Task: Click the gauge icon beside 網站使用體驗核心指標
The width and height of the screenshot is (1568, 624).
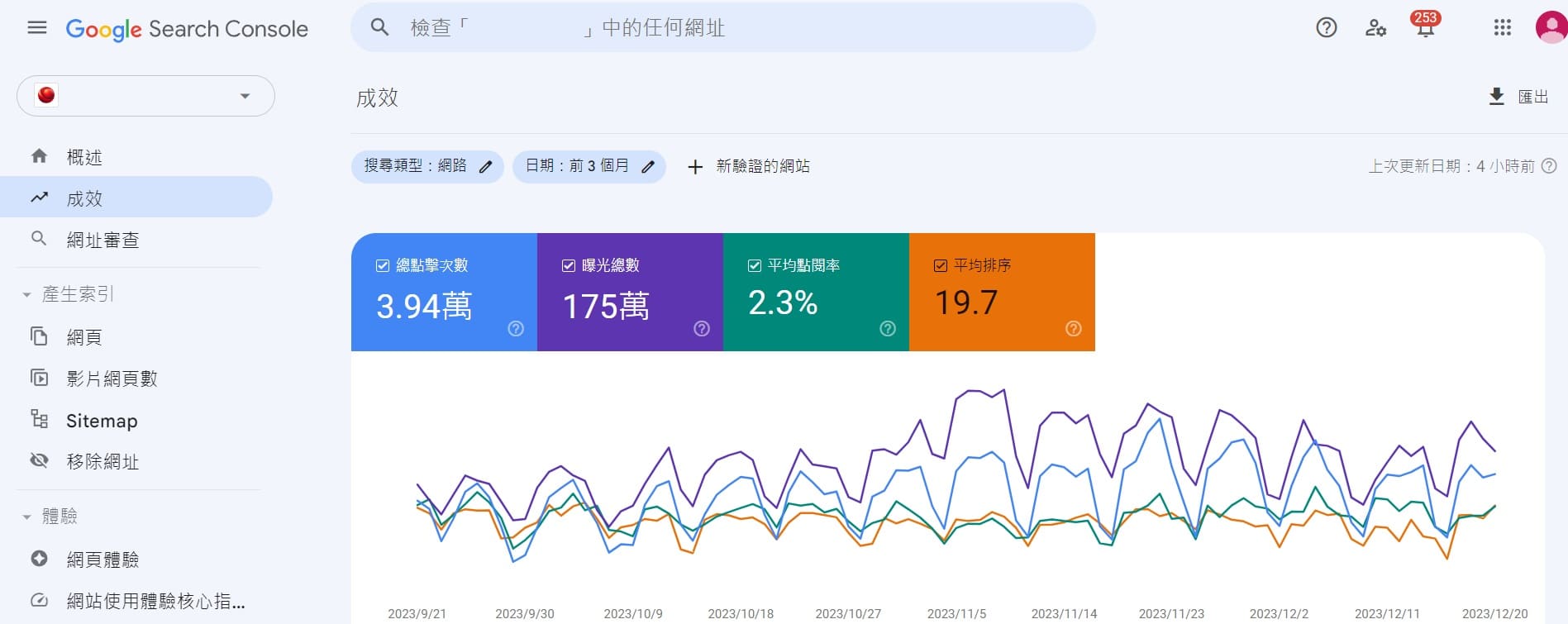Action: [x=39, y=600]
